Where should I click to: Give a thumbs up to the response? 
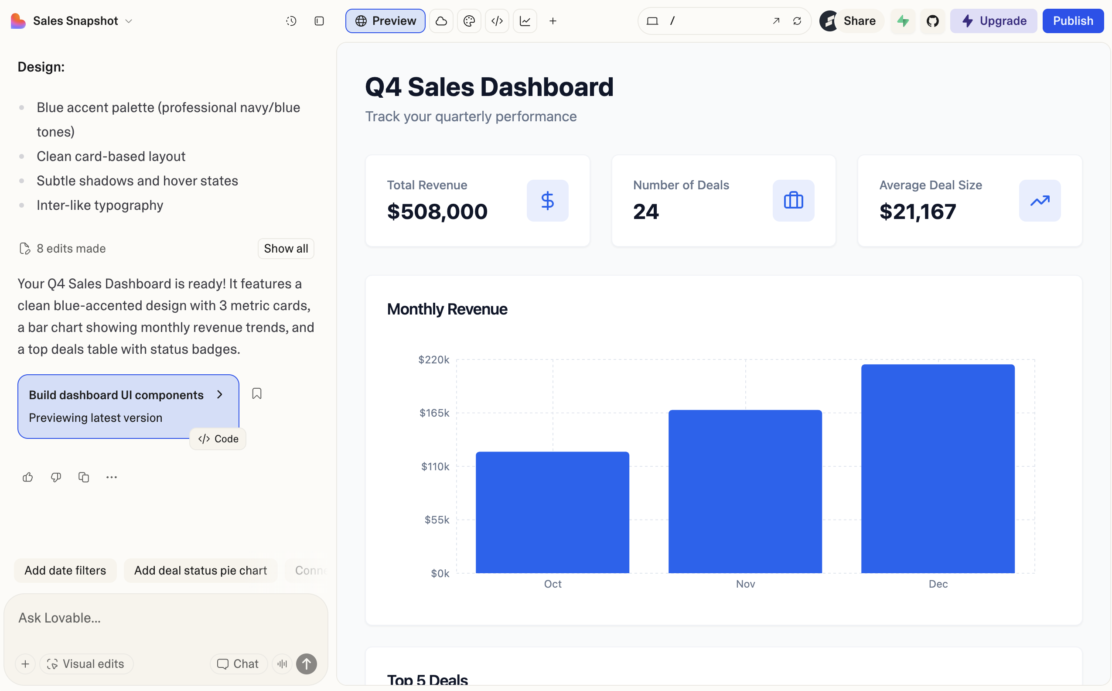coord(28,477)
